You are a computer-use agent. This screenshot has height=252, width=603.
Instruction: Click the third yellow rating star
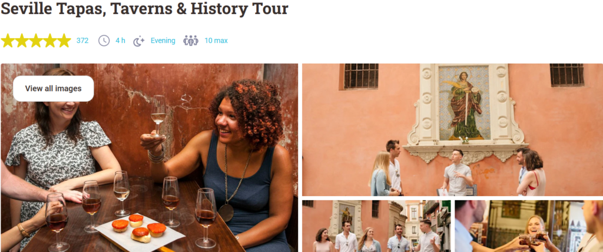coord(36,41)
